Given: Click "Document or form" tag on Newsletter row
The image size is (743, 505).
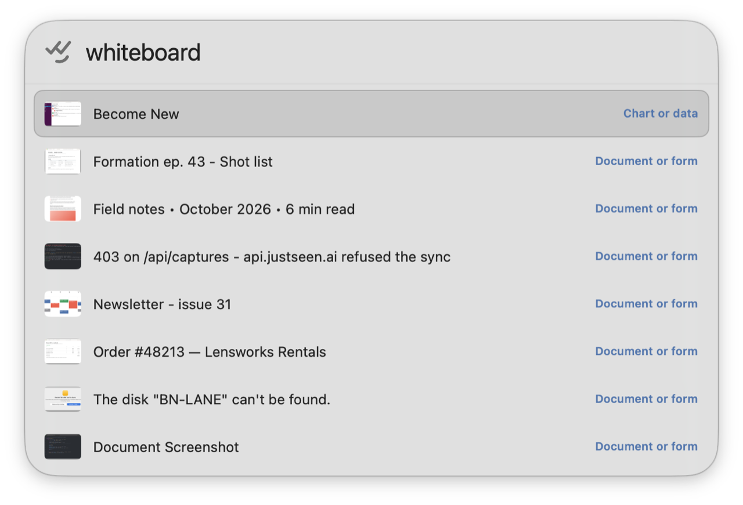Looking at the screenshot, I should [647, 304].
